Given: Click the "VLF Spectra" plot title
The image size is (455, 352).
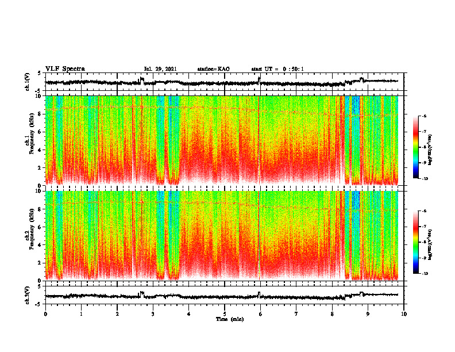Looking at the screenshot, I should (65, 69).
